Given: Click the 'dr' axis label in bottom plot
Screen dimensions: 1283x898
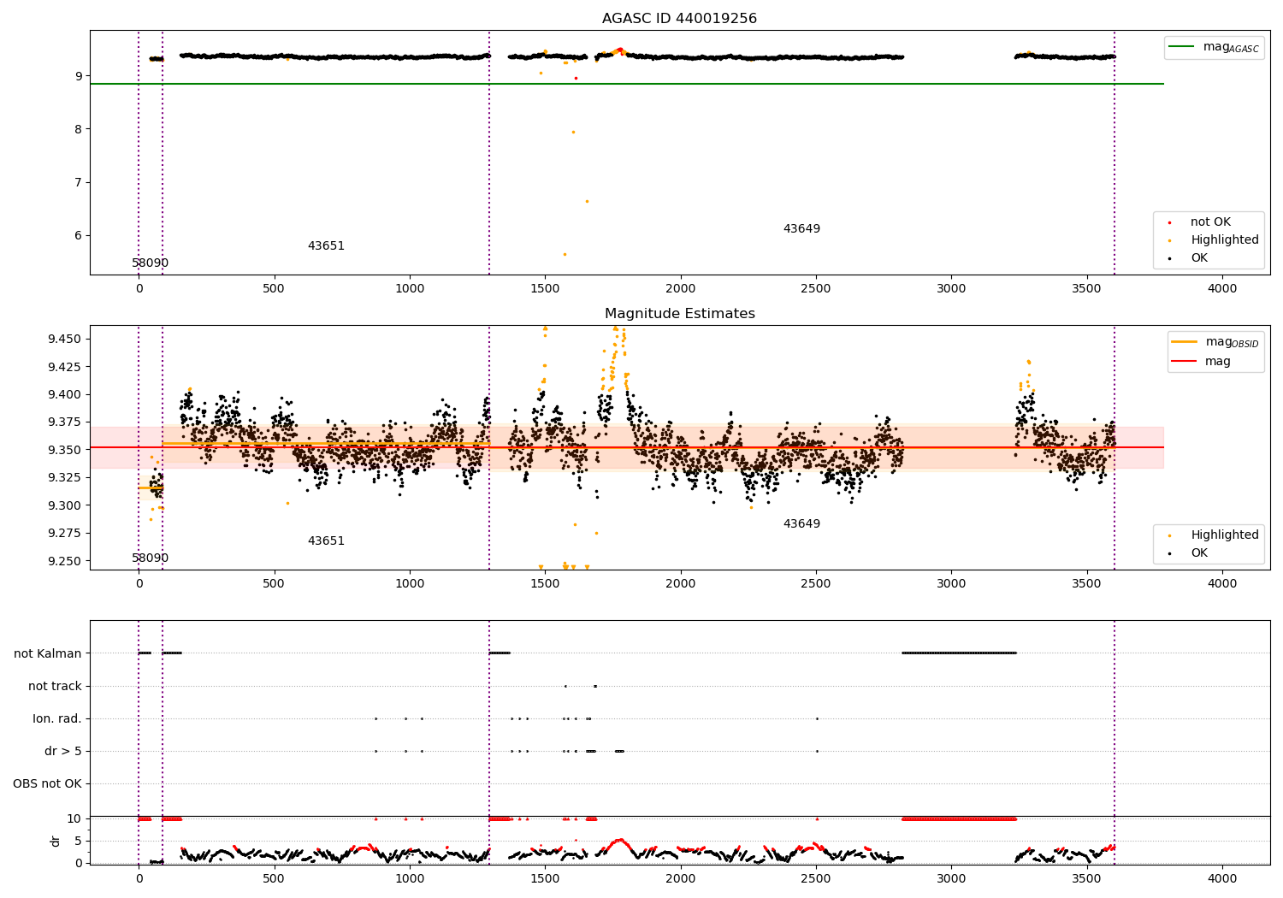Looking at the screenshot, I should 56,841.
